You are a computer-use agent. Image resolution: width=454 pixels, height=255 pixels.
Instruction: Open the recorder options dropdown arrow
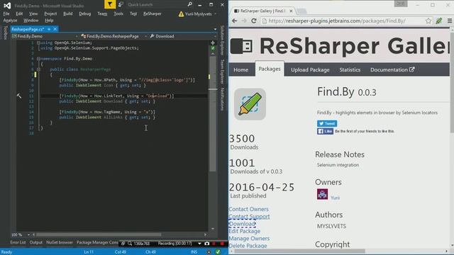click(199, 244)
